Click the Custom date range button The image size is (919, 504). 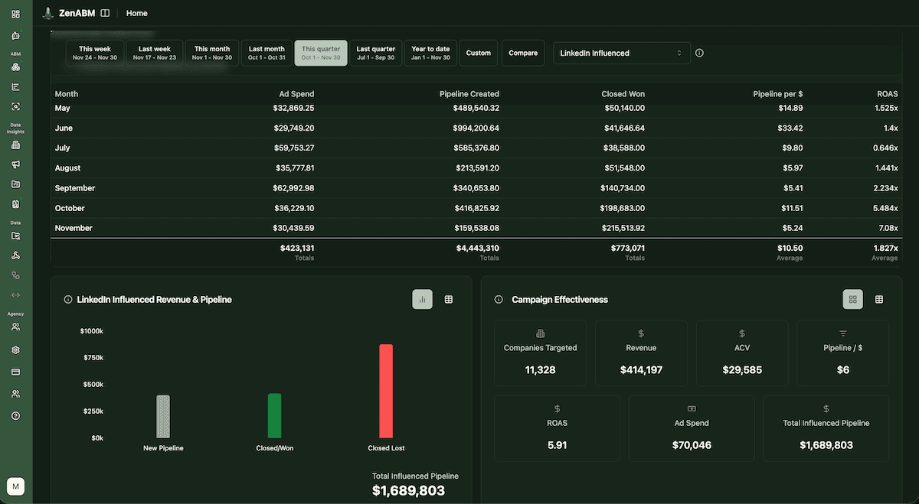click(x=479, y=52)
